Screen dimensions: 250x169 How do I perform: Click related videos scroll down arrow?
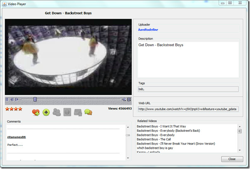coord(240,150)
